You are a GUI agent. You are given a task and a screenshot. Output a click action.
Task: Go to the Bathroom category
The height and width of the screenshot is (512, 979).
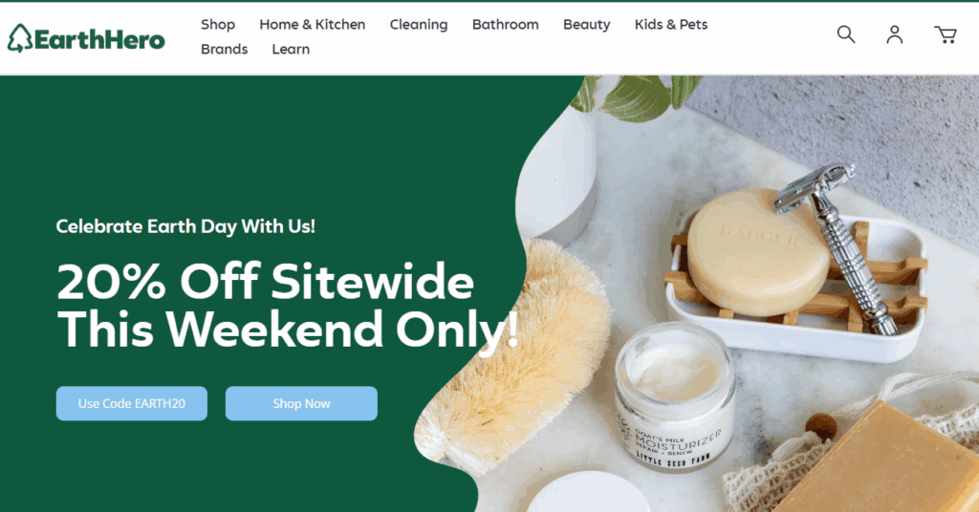(505, 24)
